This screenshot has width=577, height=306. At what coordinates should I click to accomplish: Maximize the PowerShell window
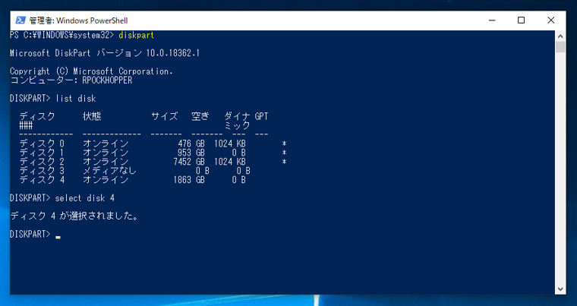[521, 21]
